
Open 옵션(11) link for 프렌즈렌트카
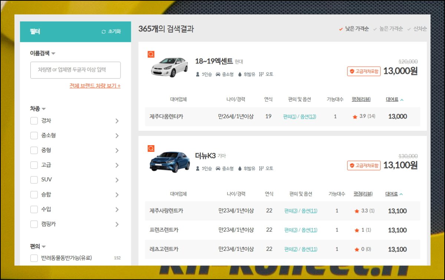tap(309, 230)
